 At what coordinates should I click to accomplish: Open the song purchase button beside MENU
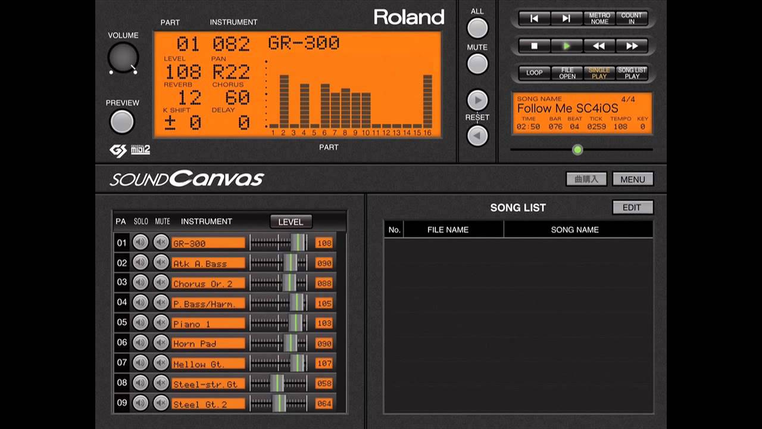pos(586,179)
